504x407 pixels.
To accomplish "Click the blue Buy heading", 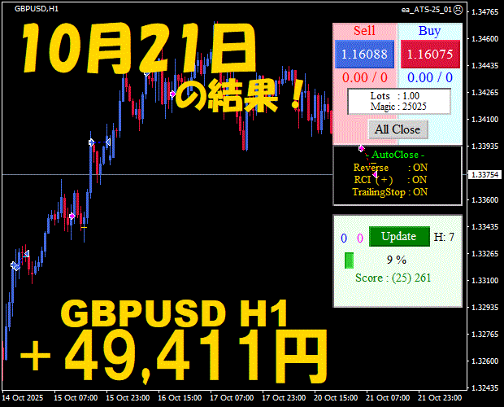I will 429,31.
